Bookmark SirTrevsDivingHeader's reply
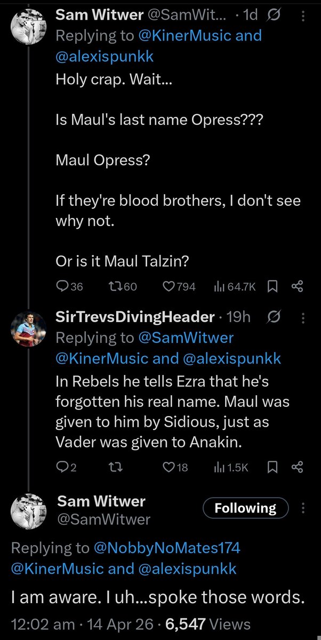Image resolution: width=321 pixels, height=640 pixels. point(272,467)
